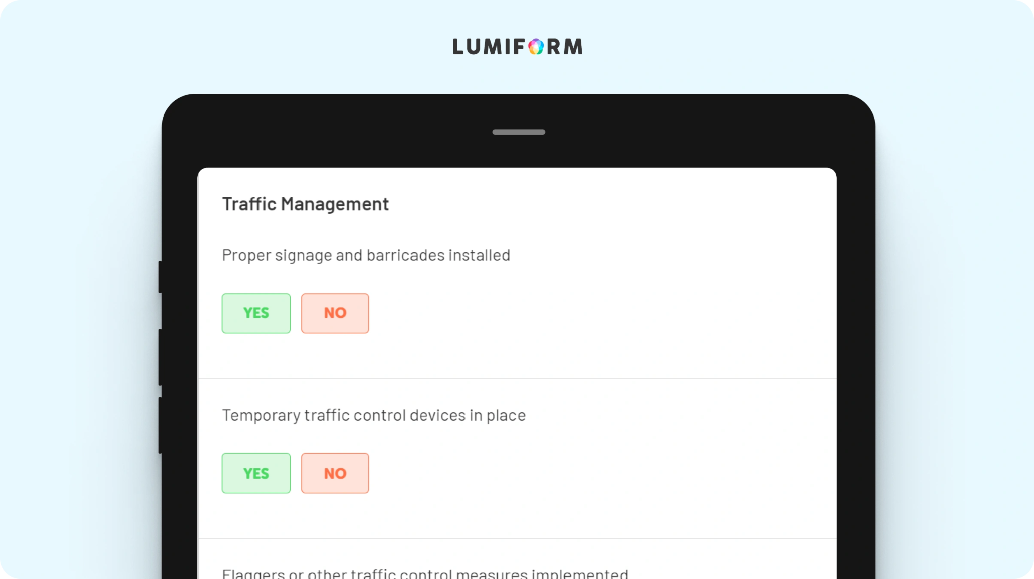Click the LUMIFORM wordmark at top

tap(518, 47)
